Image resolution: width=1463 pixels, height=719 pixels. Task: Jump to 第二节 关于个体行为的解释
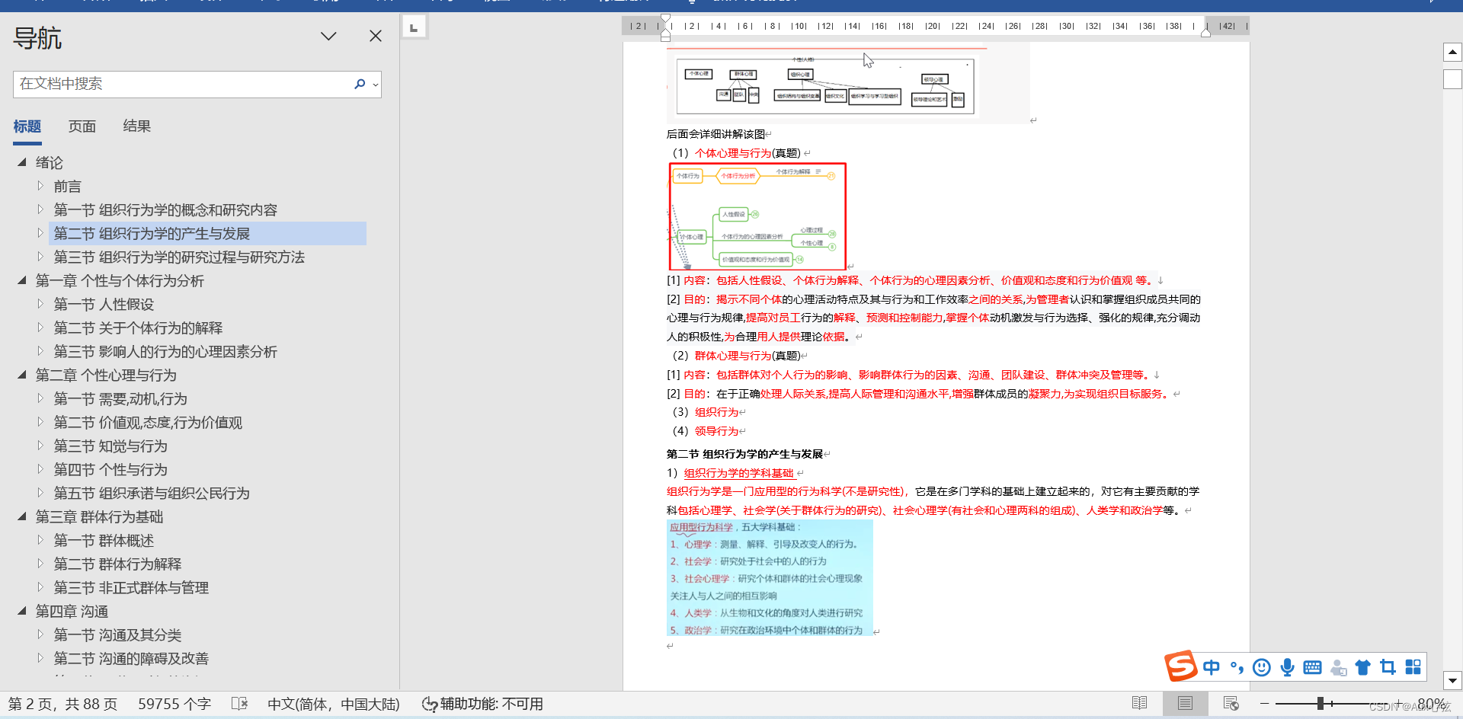[x=138, y=328]
